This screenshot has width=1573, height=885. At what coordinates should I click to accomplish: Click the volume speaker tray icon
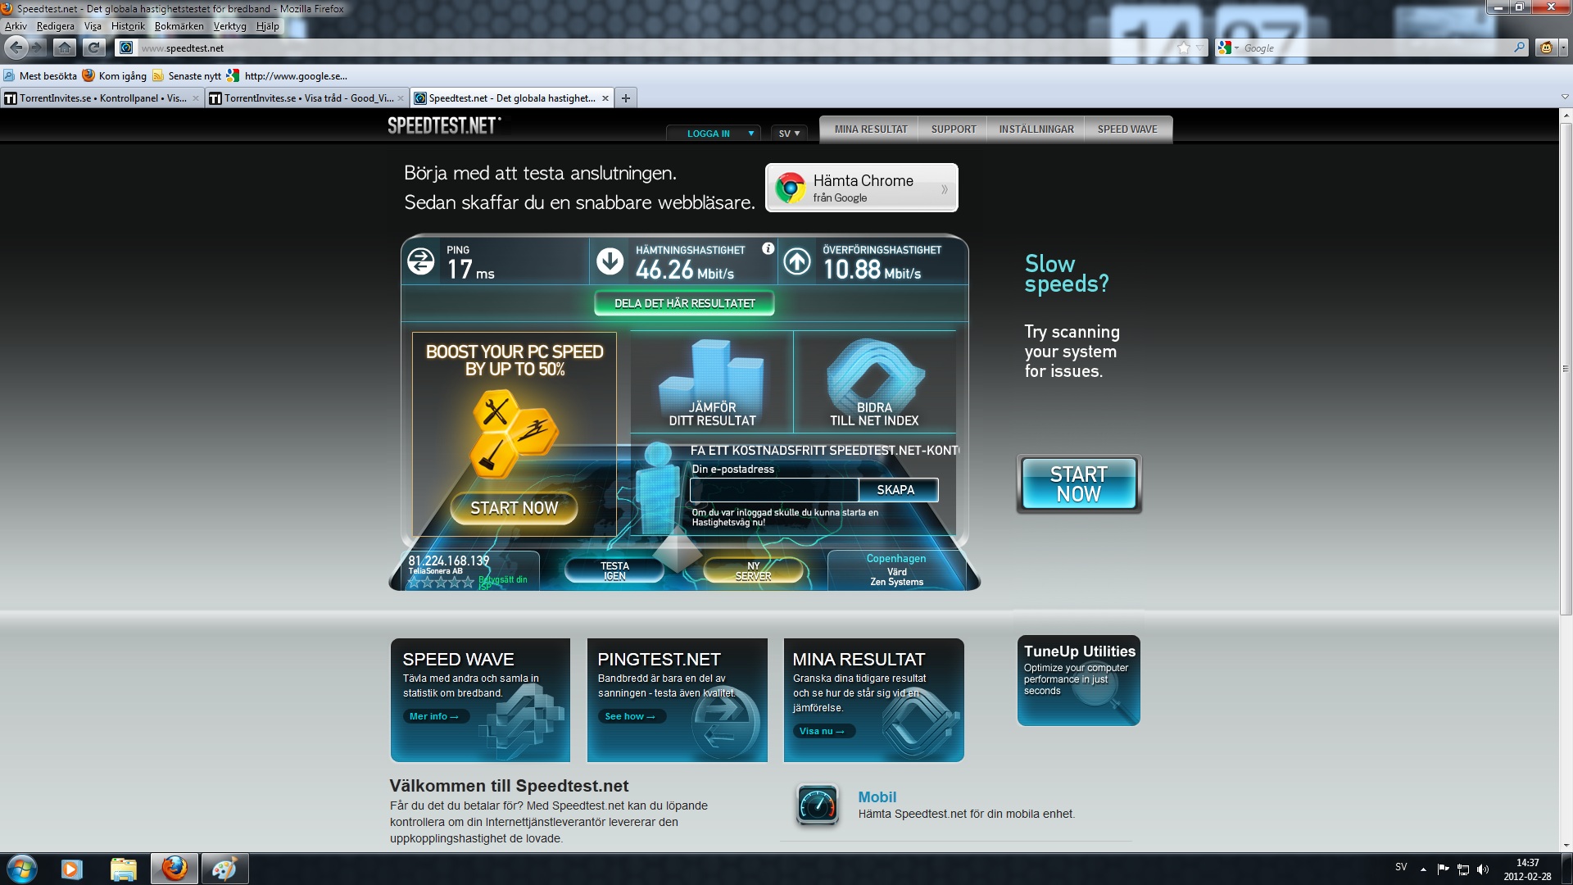pyautogui.click(x=1482, y=869)
